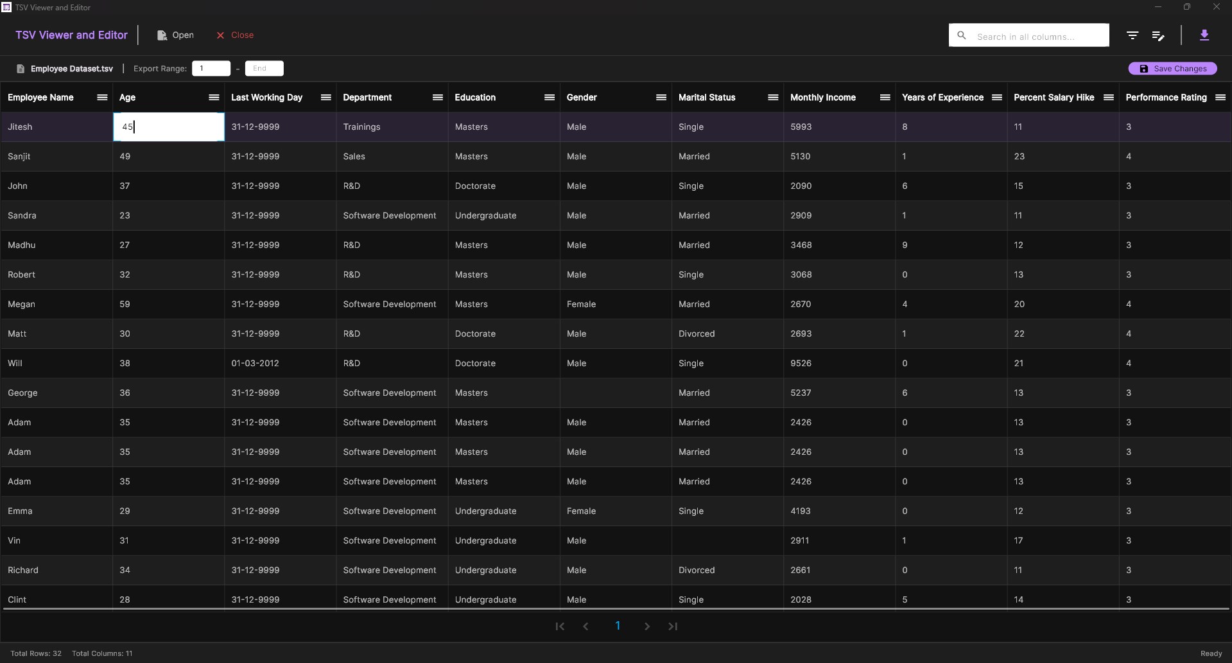
Task: Go to the next page
Action: (x=647, y=626)
